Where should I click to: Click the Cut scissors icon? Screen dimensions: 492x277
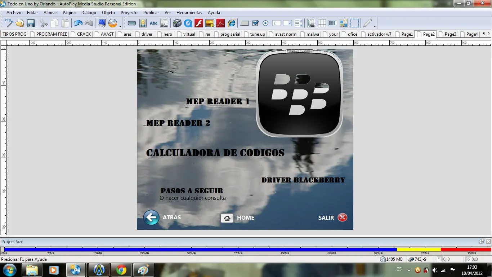pyautogui.click(x=44, y=23)
